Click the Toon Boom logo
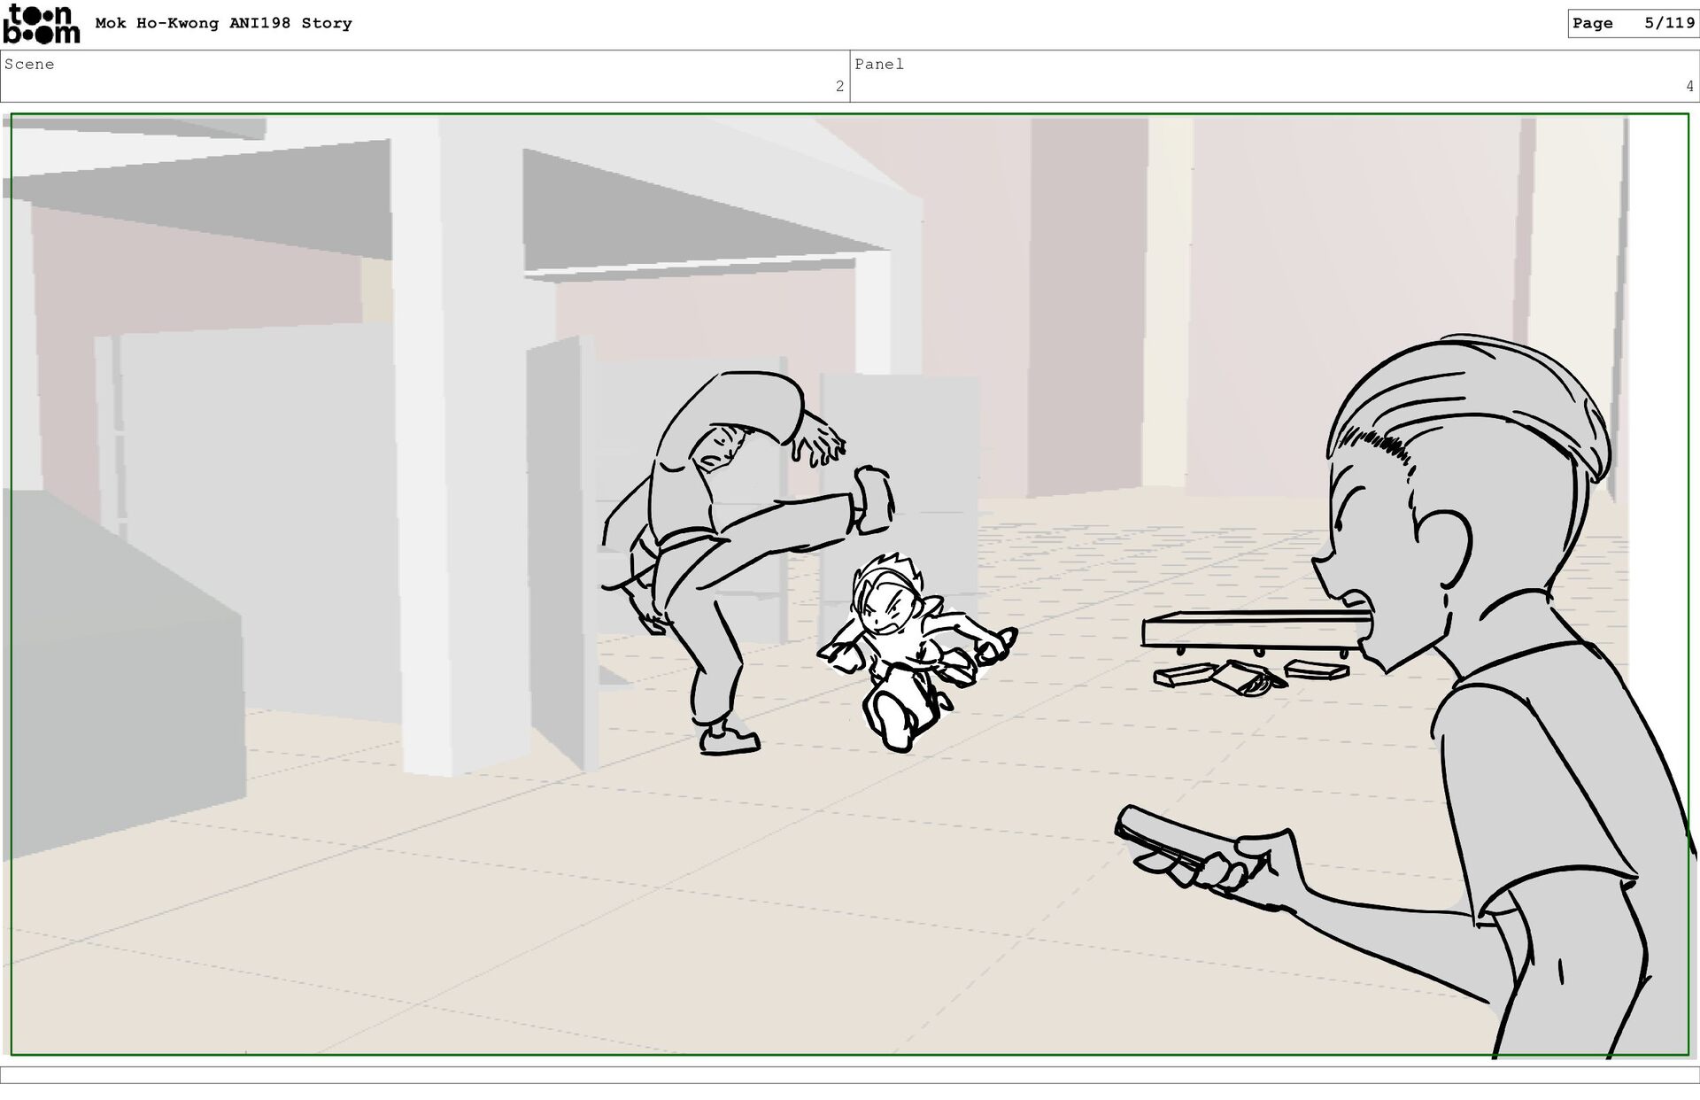The image size is (1700, 1100). click(42, 24)
